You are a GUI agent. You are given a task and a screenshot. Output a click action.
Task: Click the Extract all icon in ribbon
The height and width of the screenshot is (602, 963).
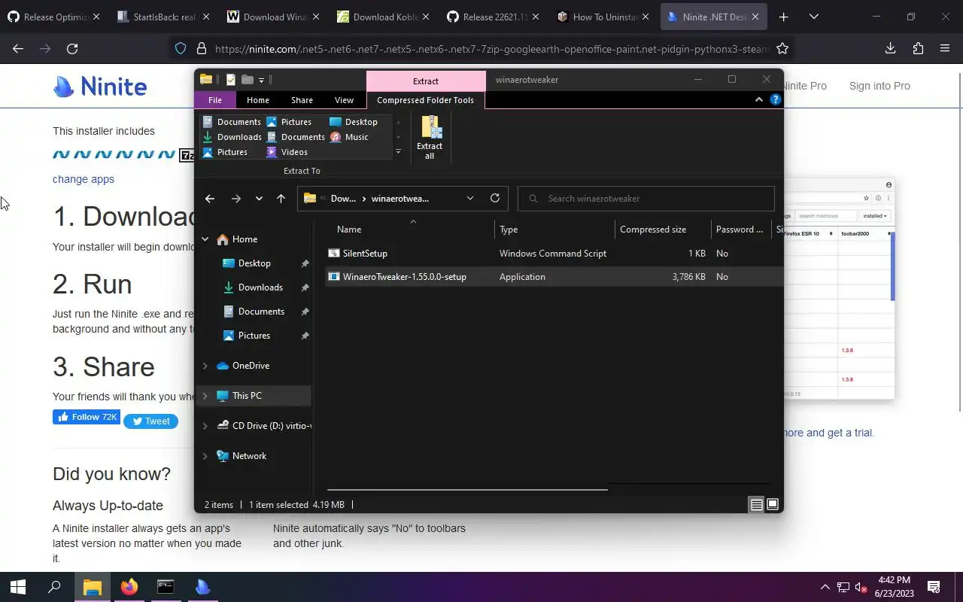430,137
